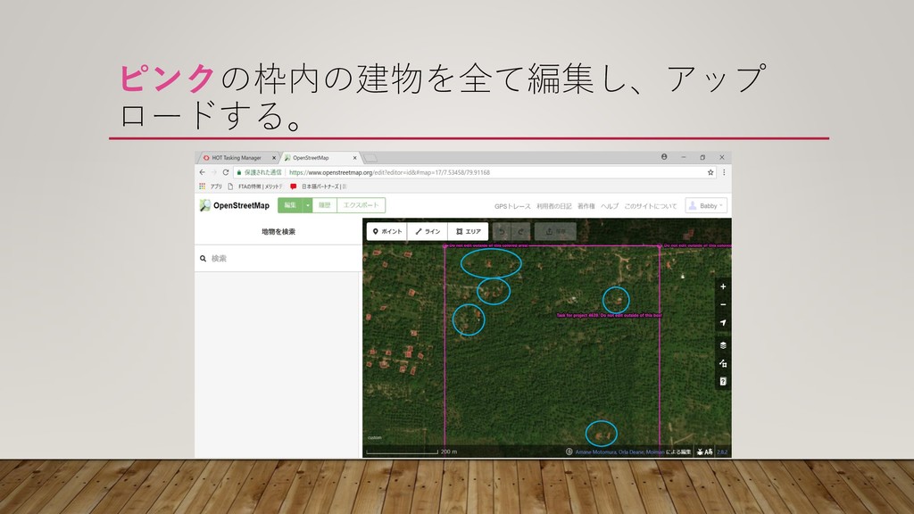Click the browser forward arrow

tap(214, 172)
